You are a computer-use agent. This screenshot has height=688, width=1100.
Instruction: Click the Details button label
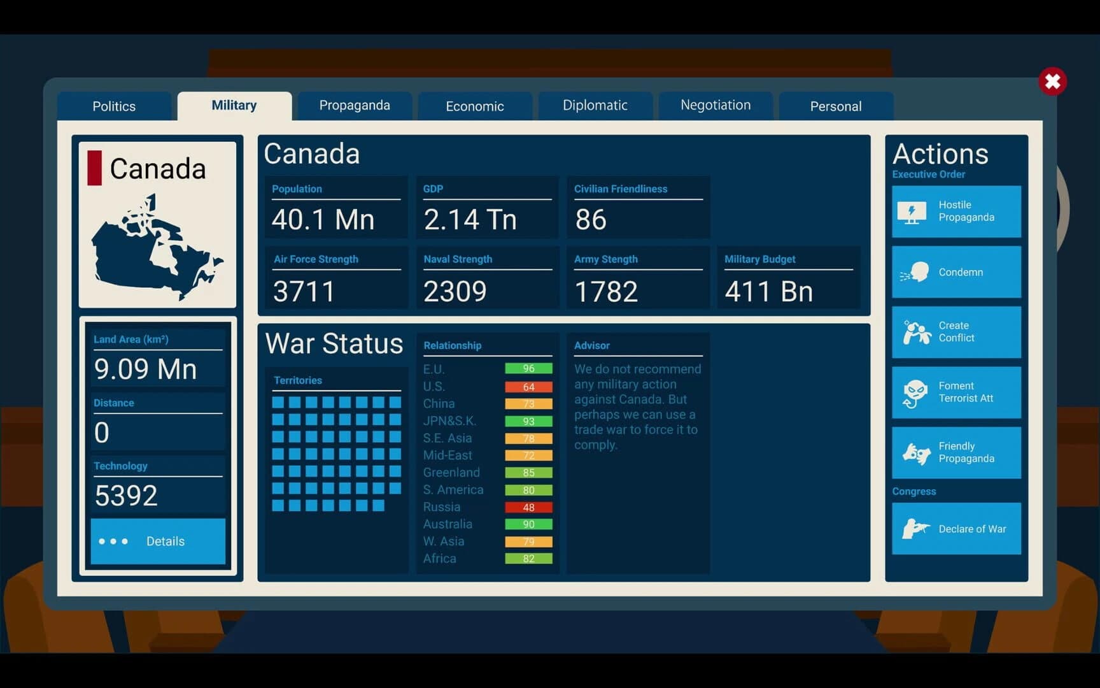coord(166,541)
